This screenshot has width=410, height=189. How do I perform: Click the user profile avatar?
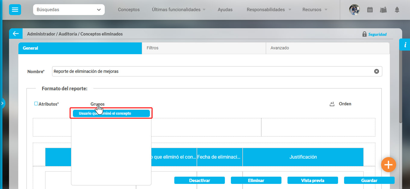(x=354, y=10)
